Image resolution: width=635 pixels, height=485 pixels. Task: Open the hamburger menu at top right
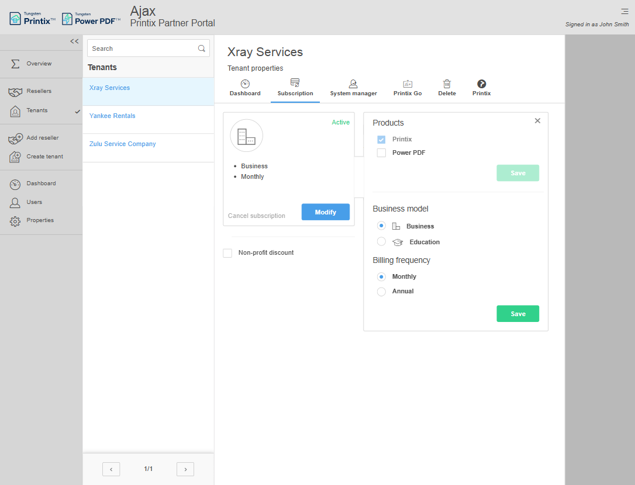click(624, 11)
